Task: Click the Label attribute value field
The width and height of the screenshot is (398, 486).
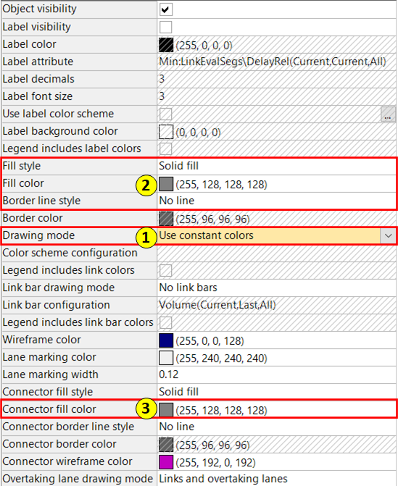Action: 277,62
